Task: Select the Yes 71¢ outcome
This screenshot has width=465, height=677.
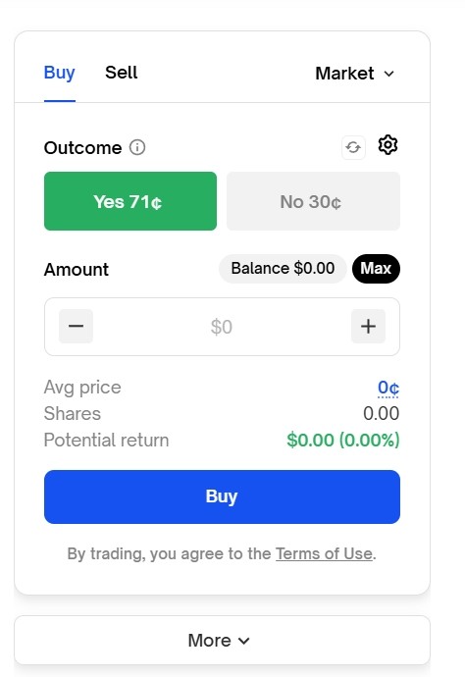Action: [130, 201]
